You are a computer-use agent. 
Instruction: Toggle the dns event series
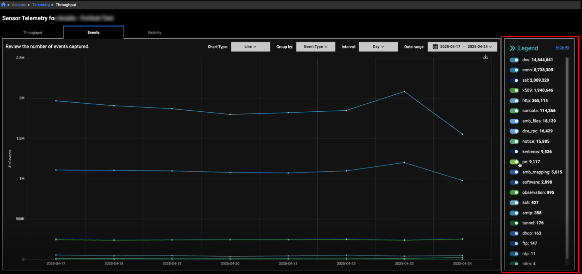(514, 60)
